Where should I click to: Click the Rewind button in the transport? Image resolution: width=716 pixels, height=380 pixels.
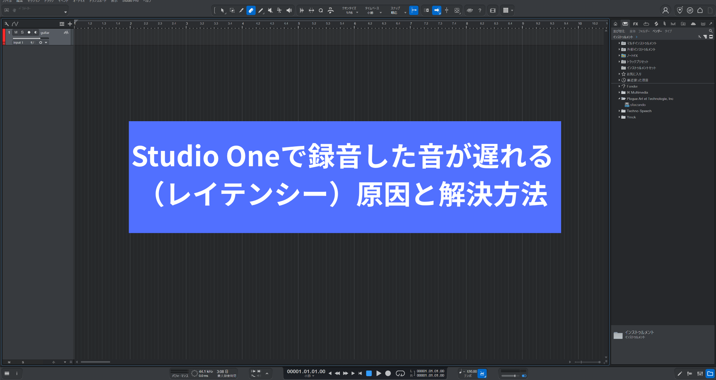point(337,373)
